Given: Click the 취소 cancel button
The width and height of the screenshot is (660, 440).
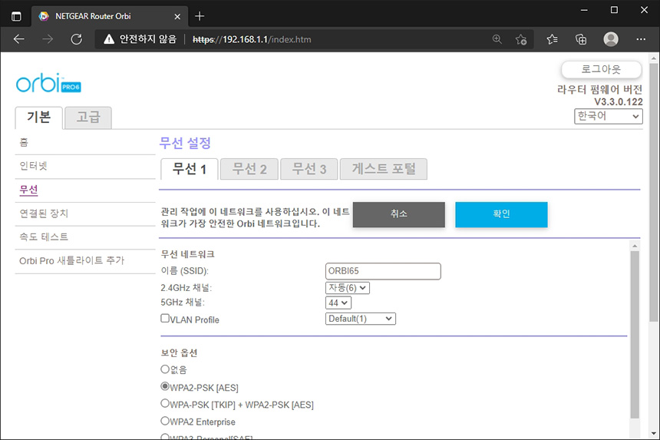Looking at the screenshot, I should (x=398, y=214).
